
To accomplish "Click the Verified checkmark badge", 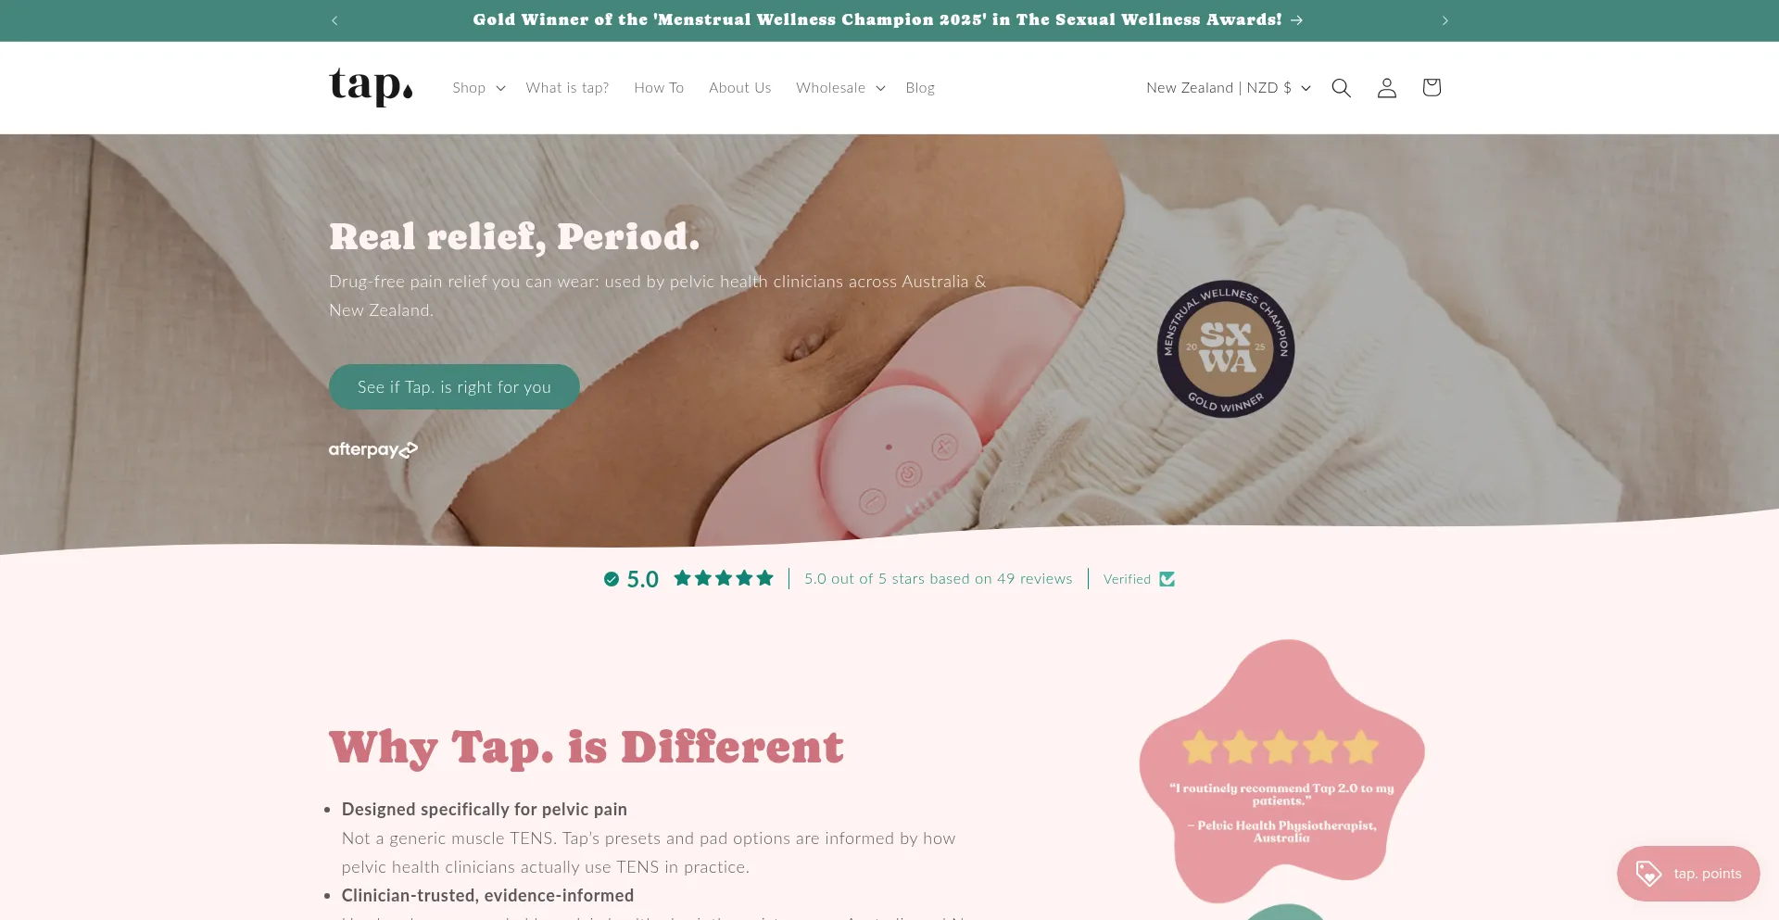I will 1139,579.
